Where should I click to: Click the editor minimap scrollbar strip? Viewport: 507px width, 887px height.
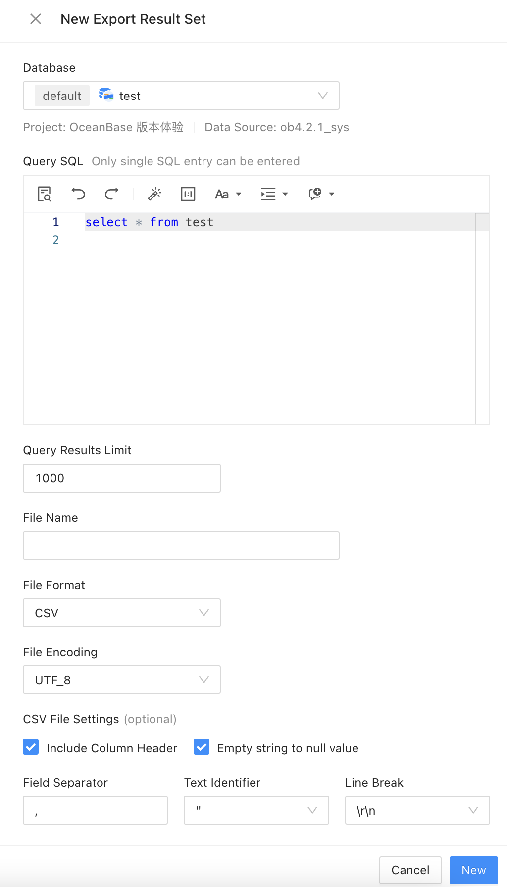482,319
